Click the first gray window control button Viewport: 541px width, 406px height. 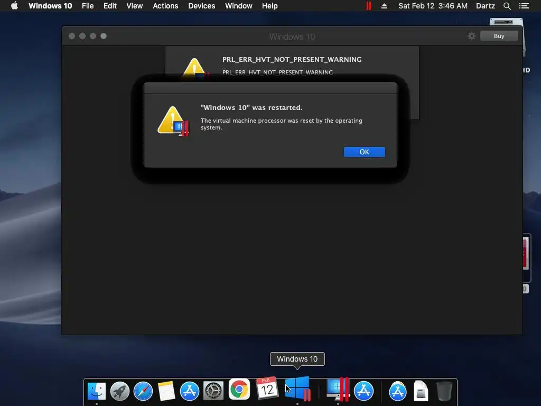click(72, 36)
